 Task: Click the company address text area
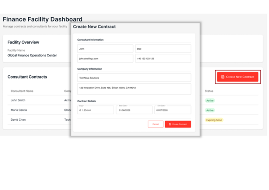coord(134,89)
